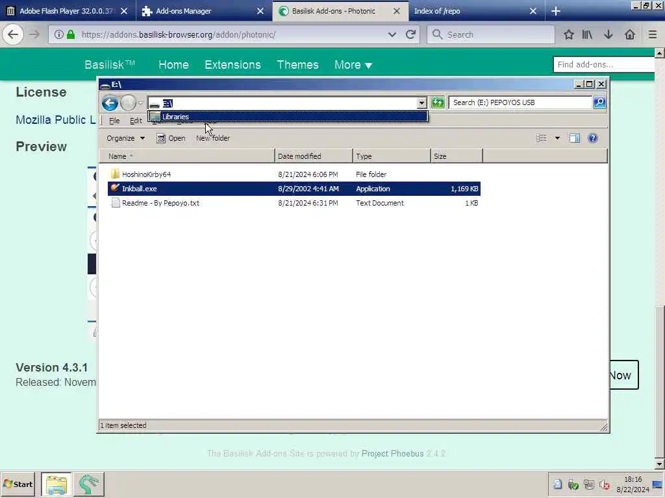Click the site information icon

tap(59, 34)
